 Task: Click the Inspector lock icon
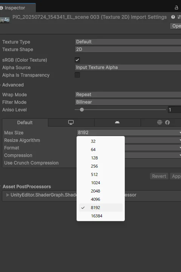(x=176, y=8)
